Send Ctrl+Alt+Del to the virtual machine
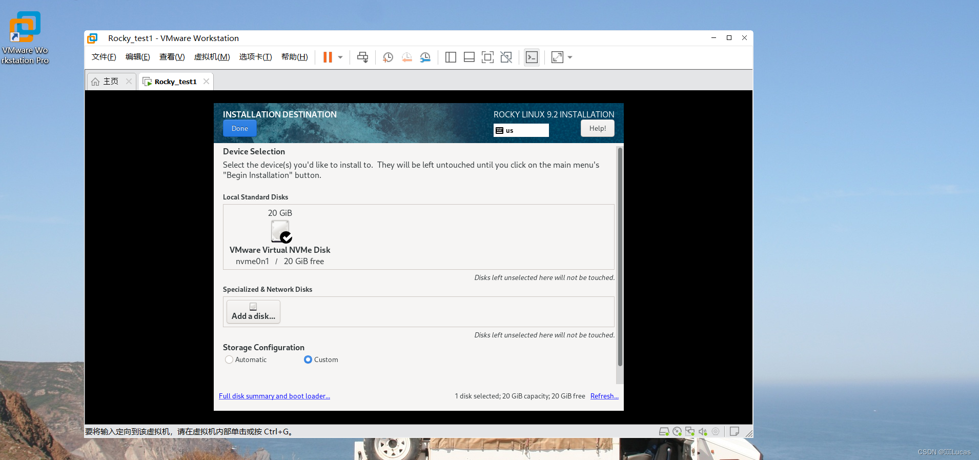Viewport: 979px width, 460px height. [x=362, y=57]
